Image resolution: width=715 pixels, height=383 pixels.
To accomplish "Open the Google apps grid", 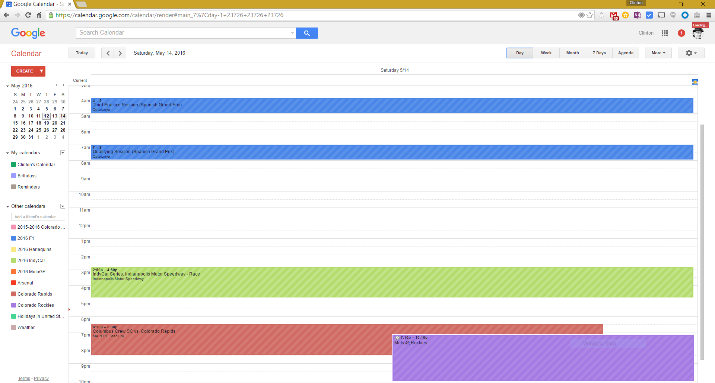I will (x=665, y=33).
